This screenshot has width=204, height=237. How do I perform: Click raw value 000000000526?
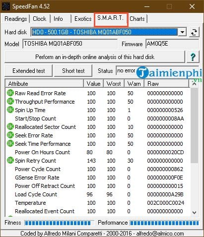click(x=165, y=110)
